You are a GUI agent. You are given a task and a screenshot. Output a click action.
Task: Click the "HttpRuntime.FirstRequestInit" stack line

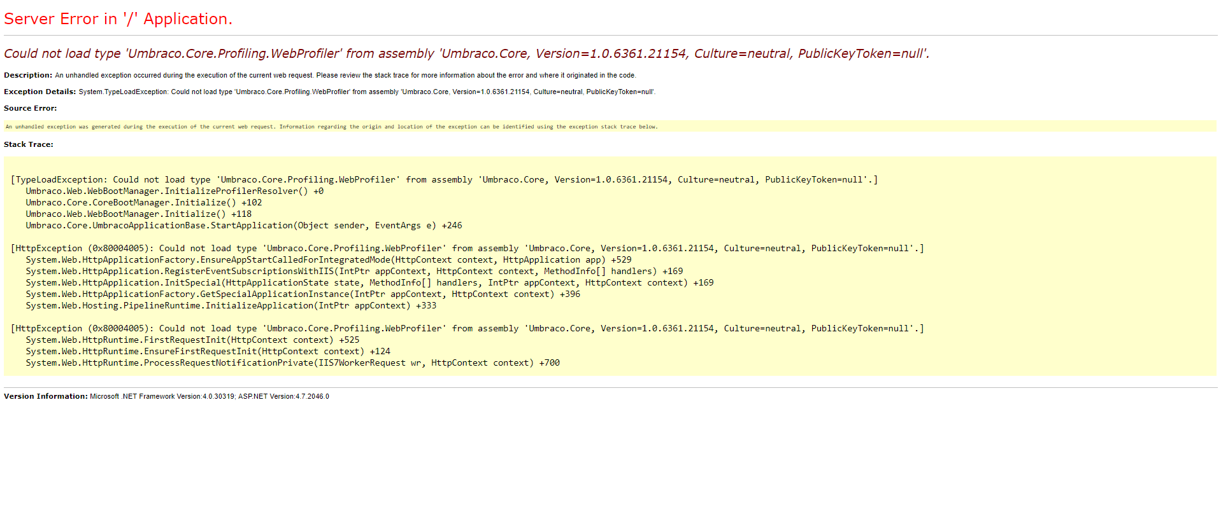pos(192,340)
